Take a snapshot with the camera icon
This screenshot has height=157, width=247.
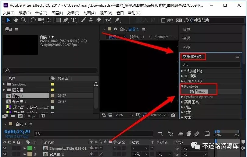pyautogui.click(x=173, y=115)
